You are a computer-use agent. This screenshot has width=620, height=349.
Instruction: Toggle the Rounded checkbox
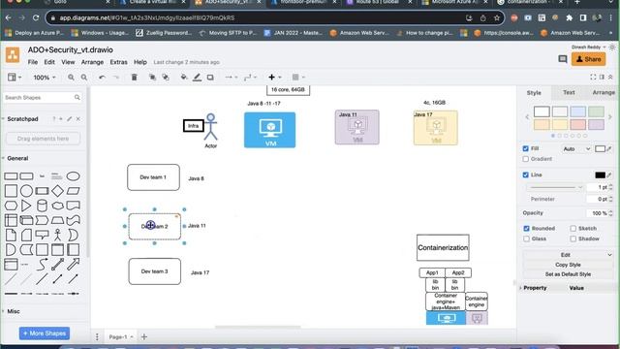[526, 229]
